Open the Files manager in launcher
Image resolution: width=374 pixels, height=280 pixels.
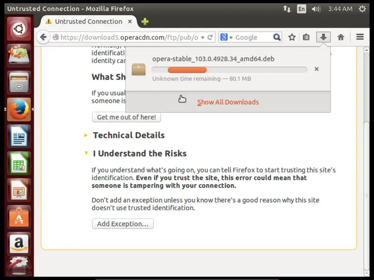point(19,83)
